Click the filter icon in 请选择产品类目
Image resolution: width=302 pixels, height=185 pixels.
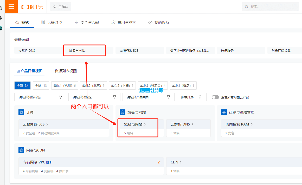(x=169, y=97)
